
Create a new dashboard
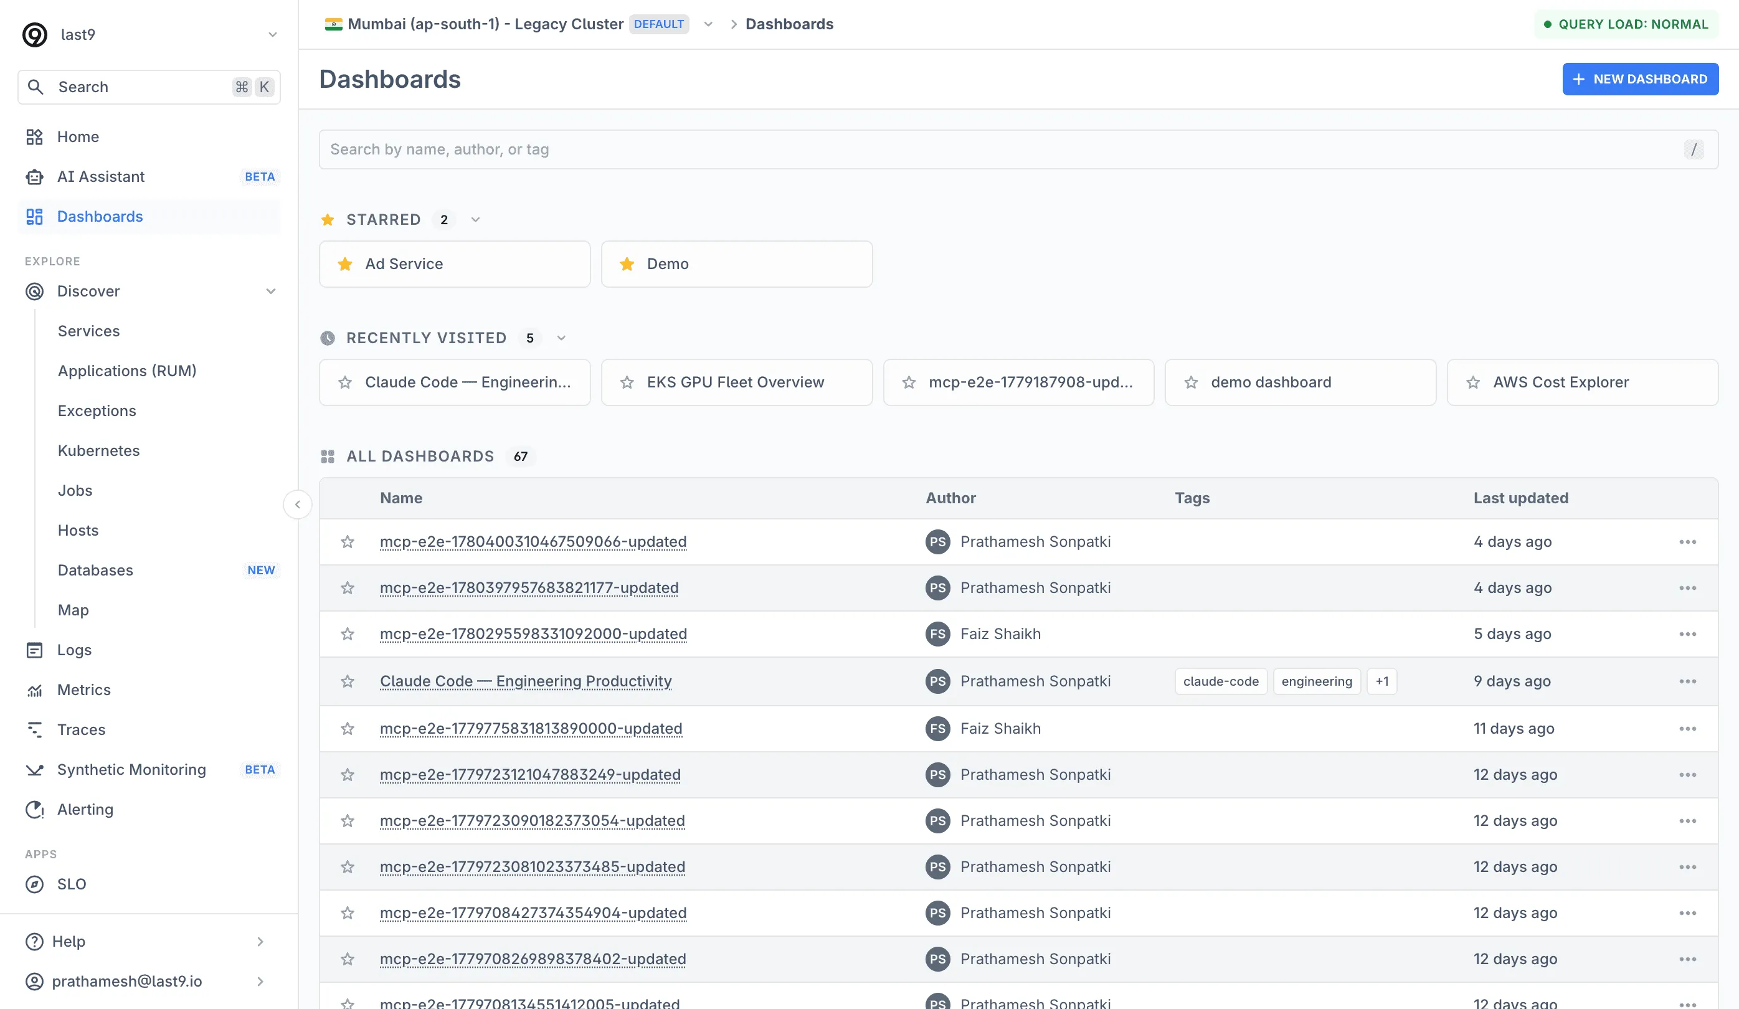(x=1641, y=79)
